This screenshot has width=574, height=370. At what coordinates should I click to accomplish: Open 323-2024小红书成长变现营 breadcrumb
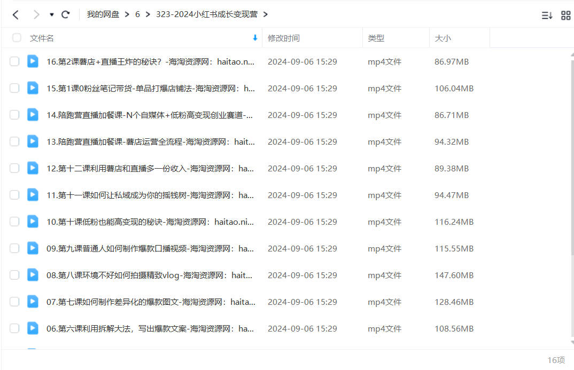(x=207, y=14)
